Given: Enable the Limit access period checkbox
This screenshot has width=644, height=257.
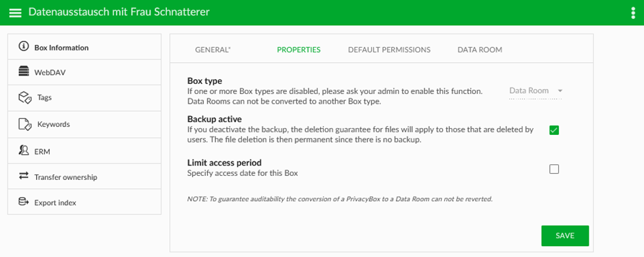Looking at the screenshot, I should pyautogui.click(x=554, y=169).
